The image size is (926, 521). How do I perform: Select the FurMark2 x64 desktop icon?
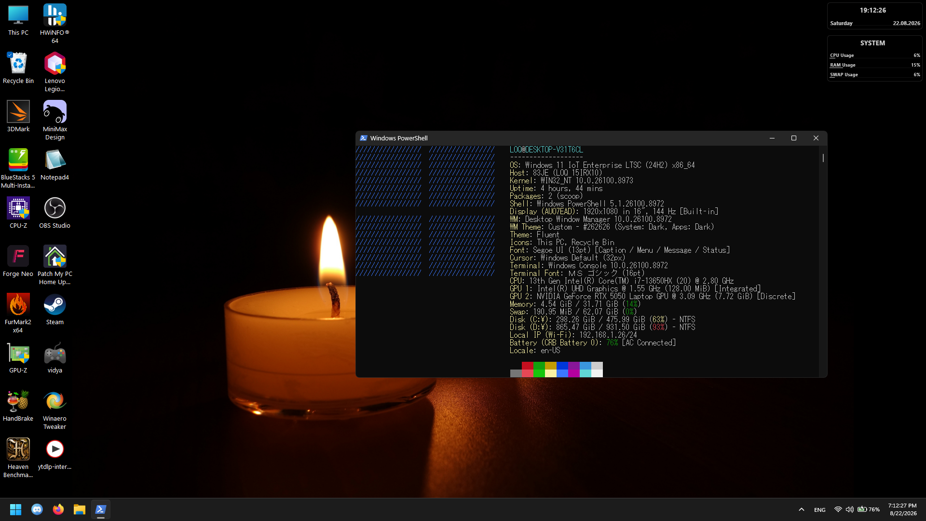(x=18, y=314)
